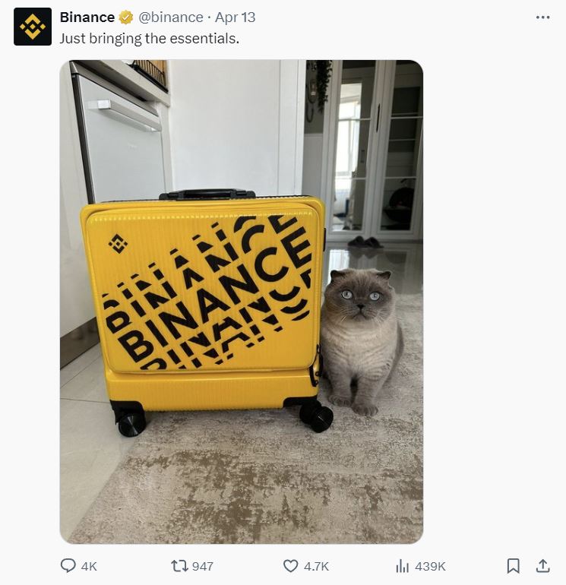Image resolution: width=566 pixels, height=585 pixels.
Task: Click the @binance handle
Action: (x=171, y=17)
